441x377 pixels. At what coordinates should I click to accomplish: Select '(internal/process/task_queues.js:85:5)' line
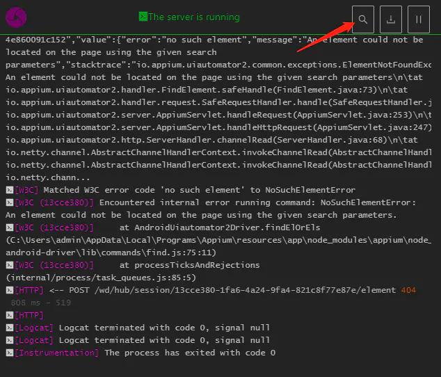coord(101,278)
